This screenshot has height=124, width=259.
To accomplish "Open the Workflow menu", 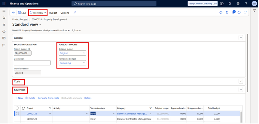I will click(x=38, y=13).
